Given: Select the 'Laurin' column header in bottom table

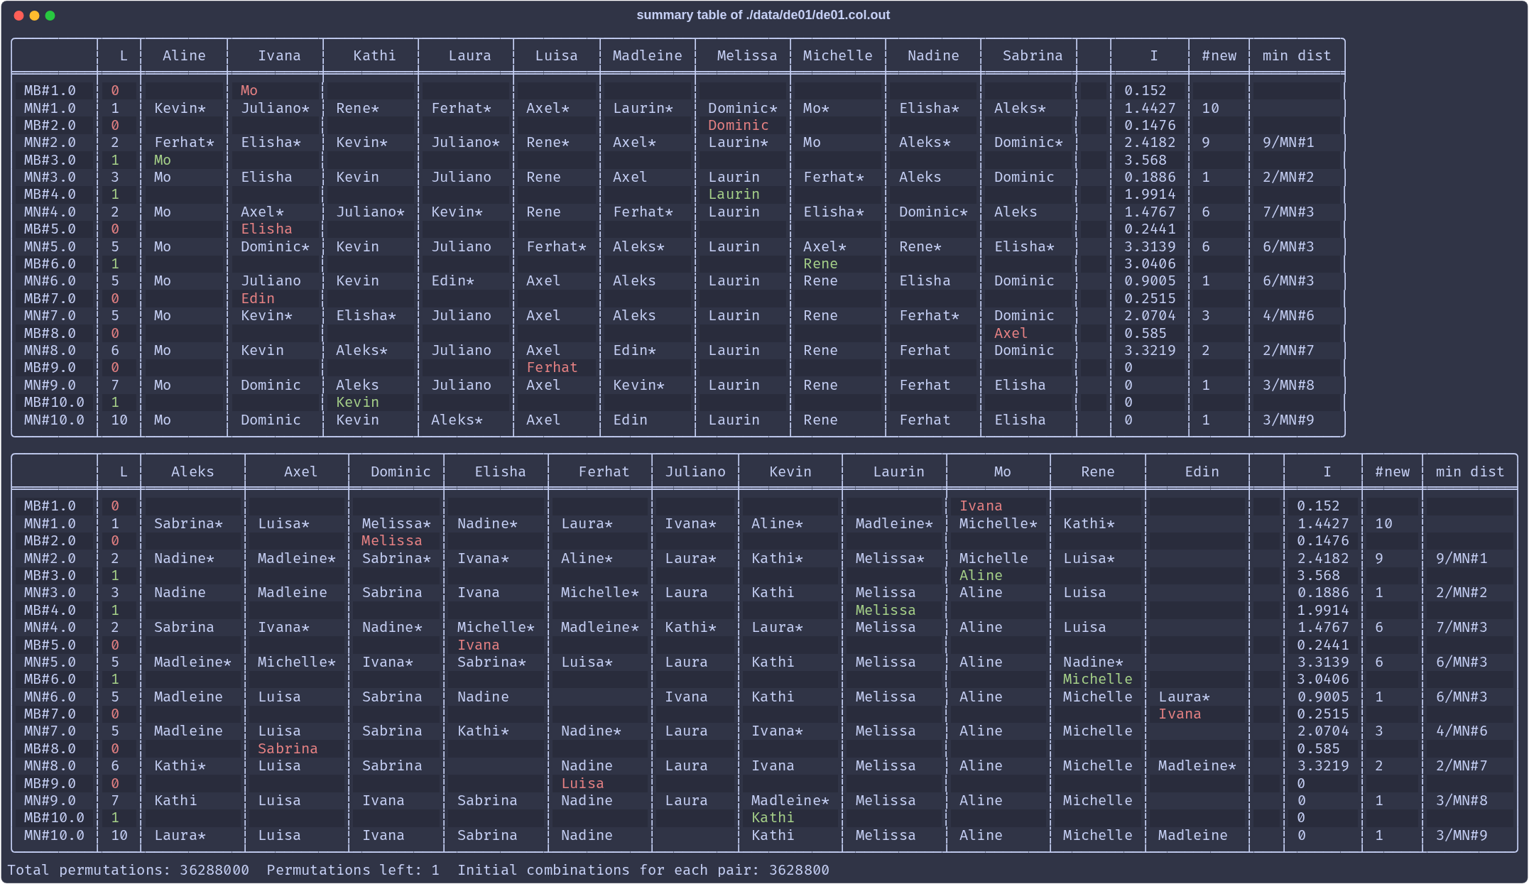Looking at the screenshot, I should [x=898, y=471].
